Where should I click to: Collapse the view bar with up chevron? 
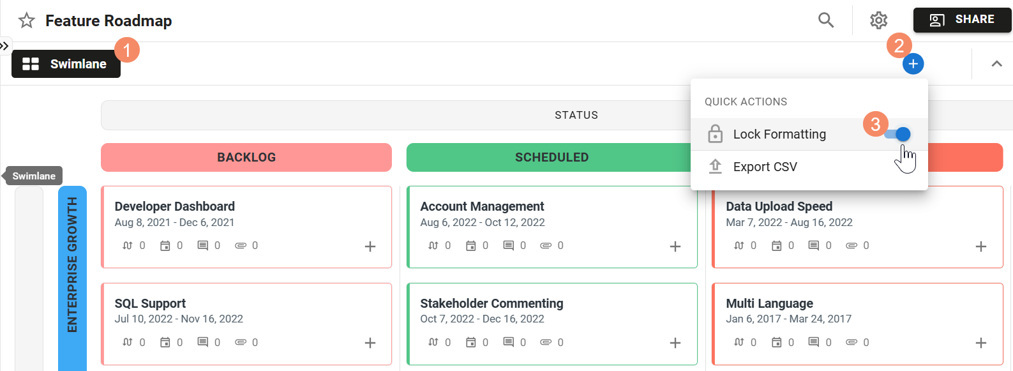(x=996, y=64)
